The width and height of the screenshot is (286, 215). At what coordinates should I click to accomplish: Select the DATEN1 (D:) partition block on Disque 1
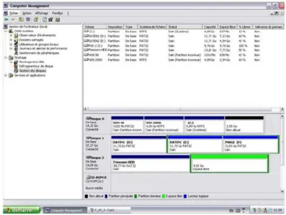point(139,144)
